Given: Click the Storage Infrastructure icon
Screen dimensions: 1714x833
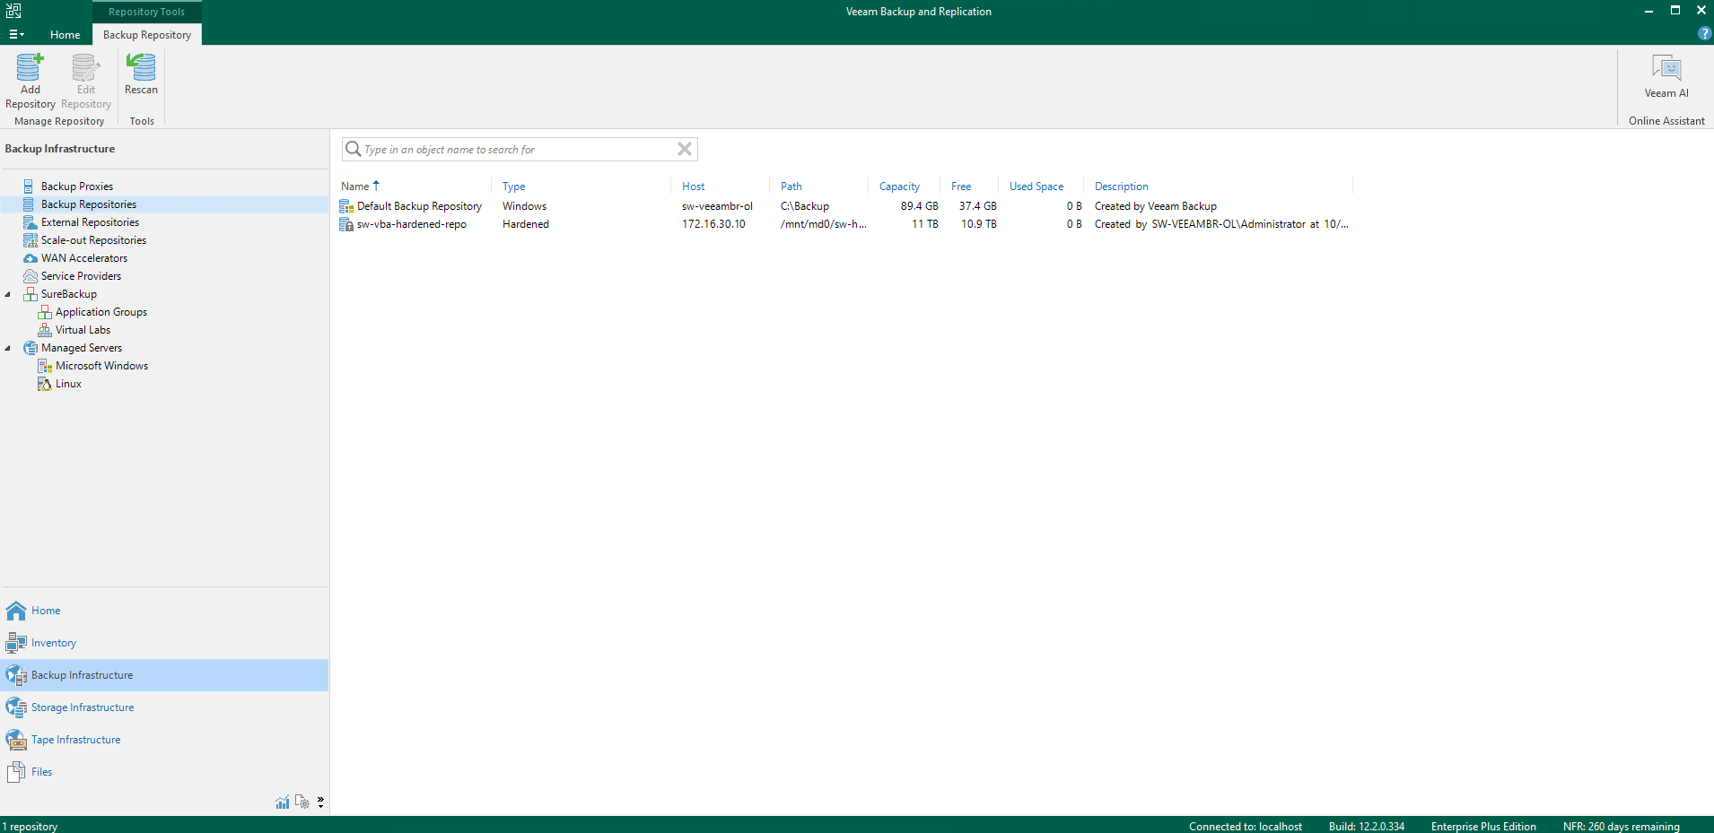Looking at the screenshot, I should (x=16, y=707).
